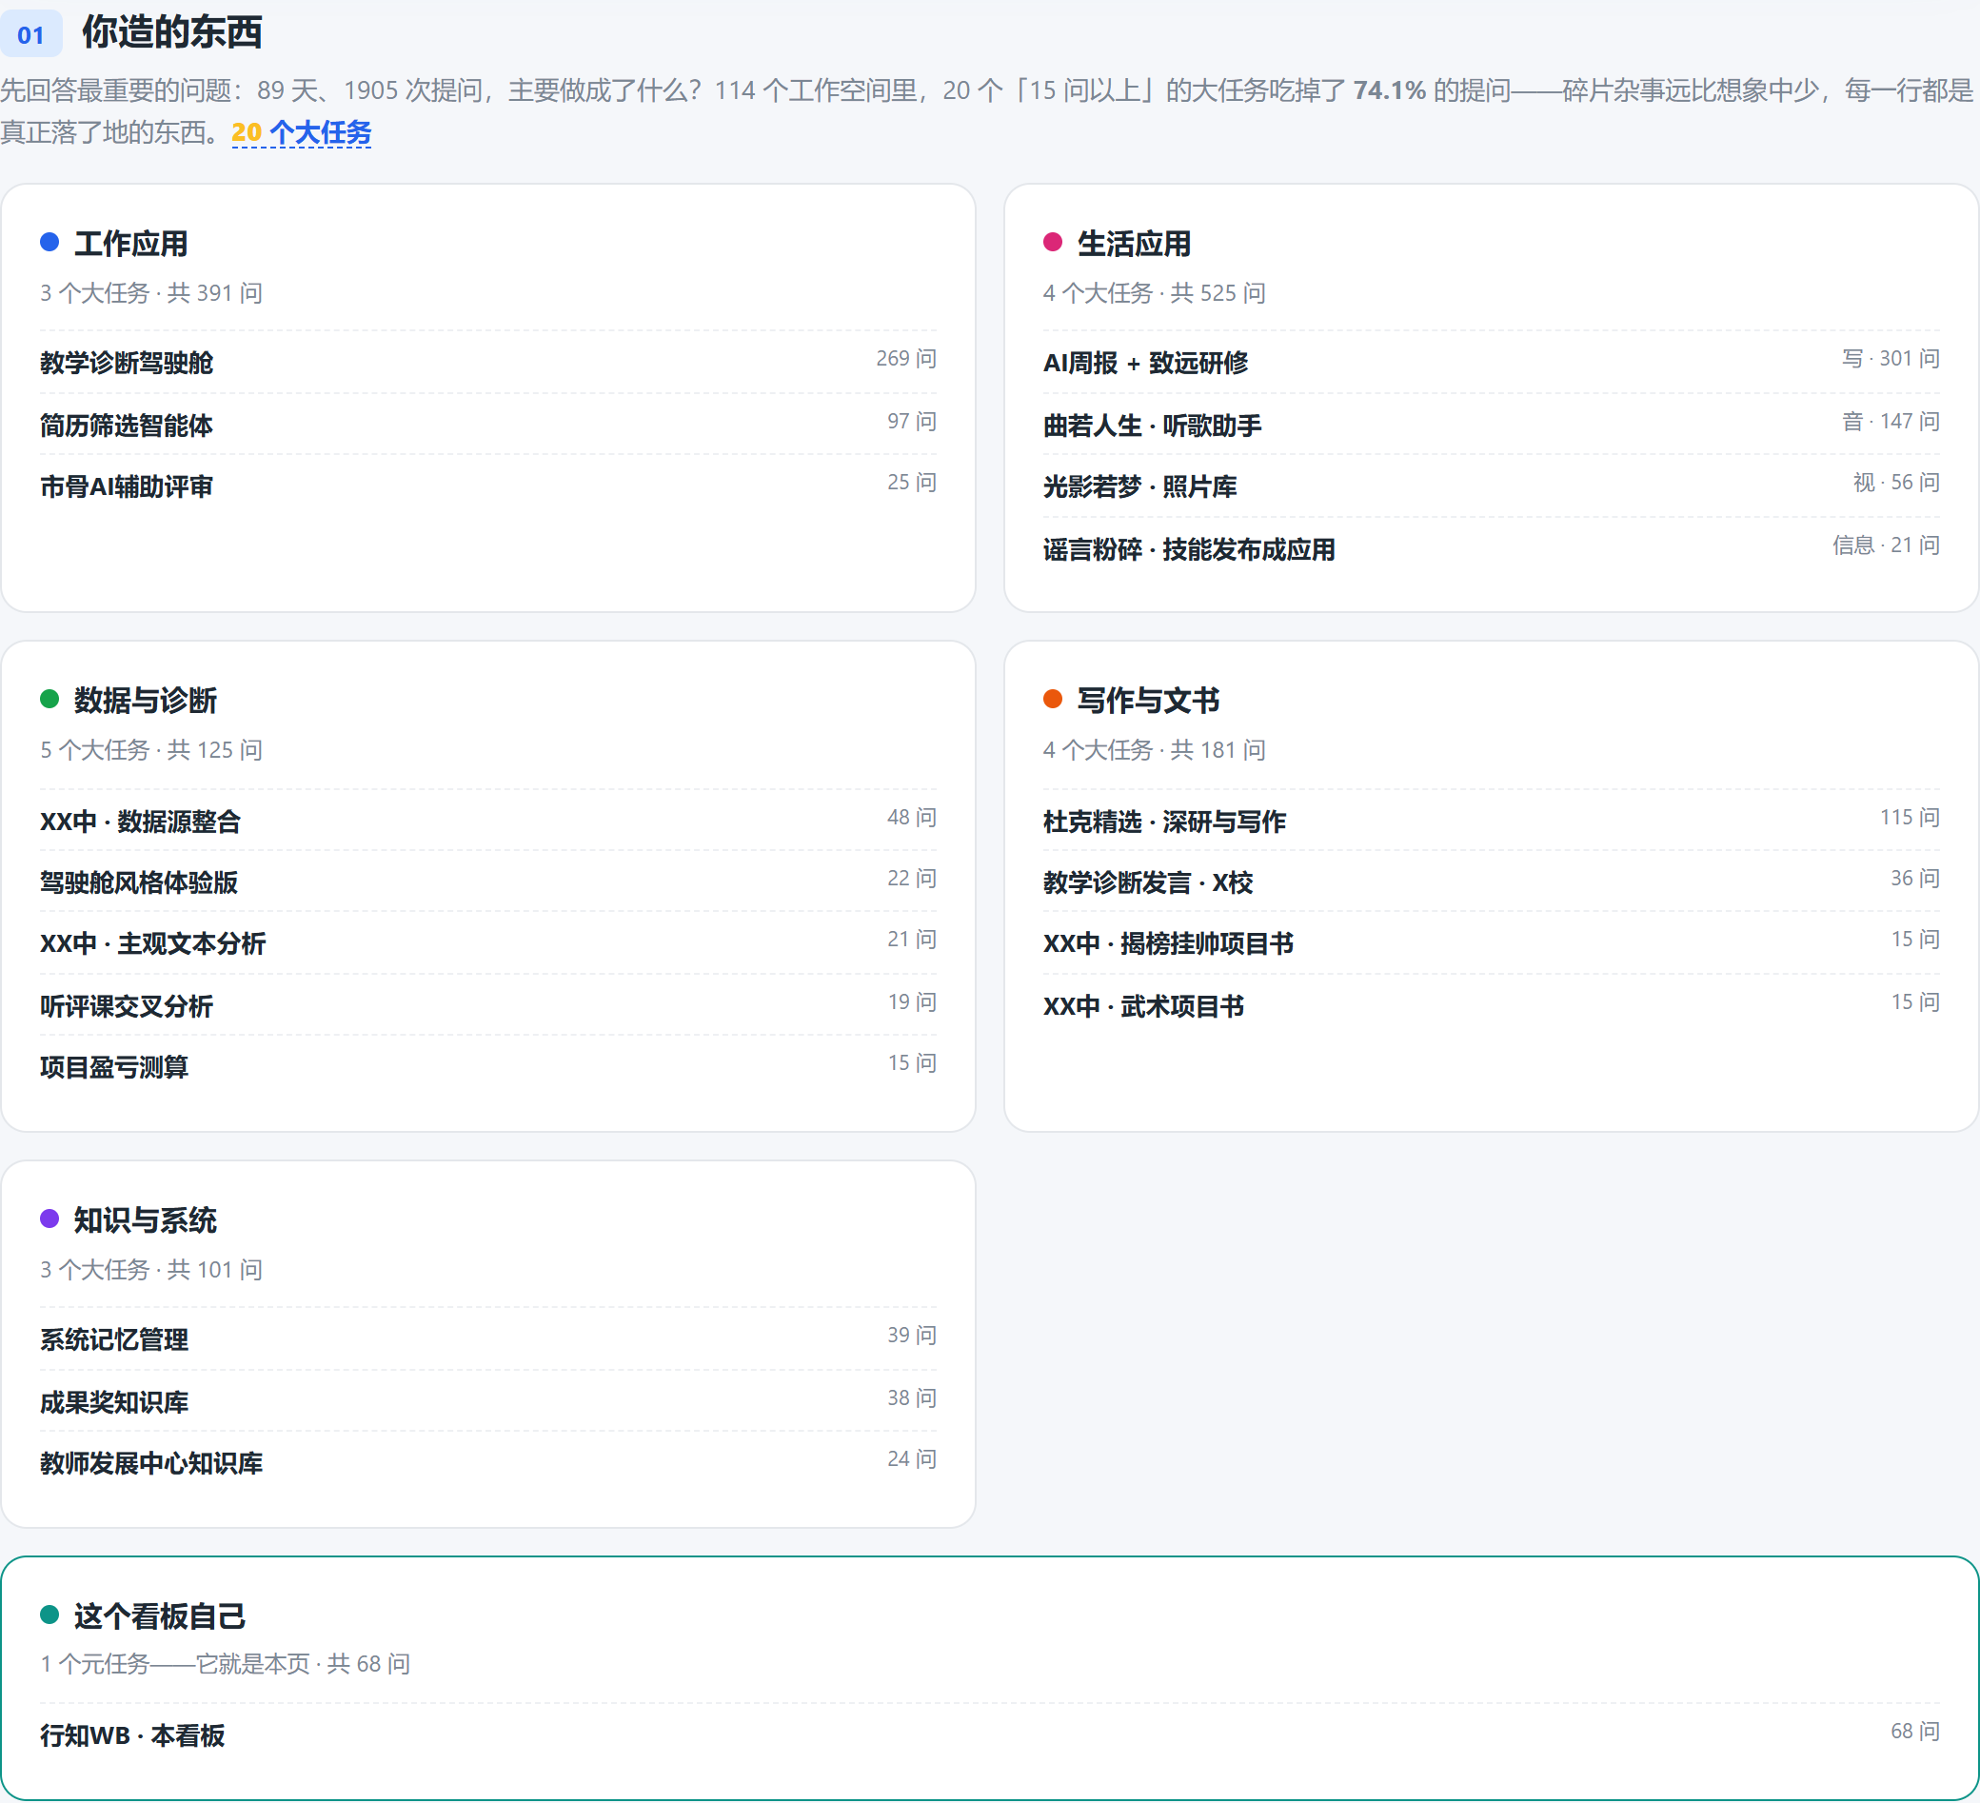1980x1803 pixels.
Task: Open the '20 个大任务' link
Action: 302,132
